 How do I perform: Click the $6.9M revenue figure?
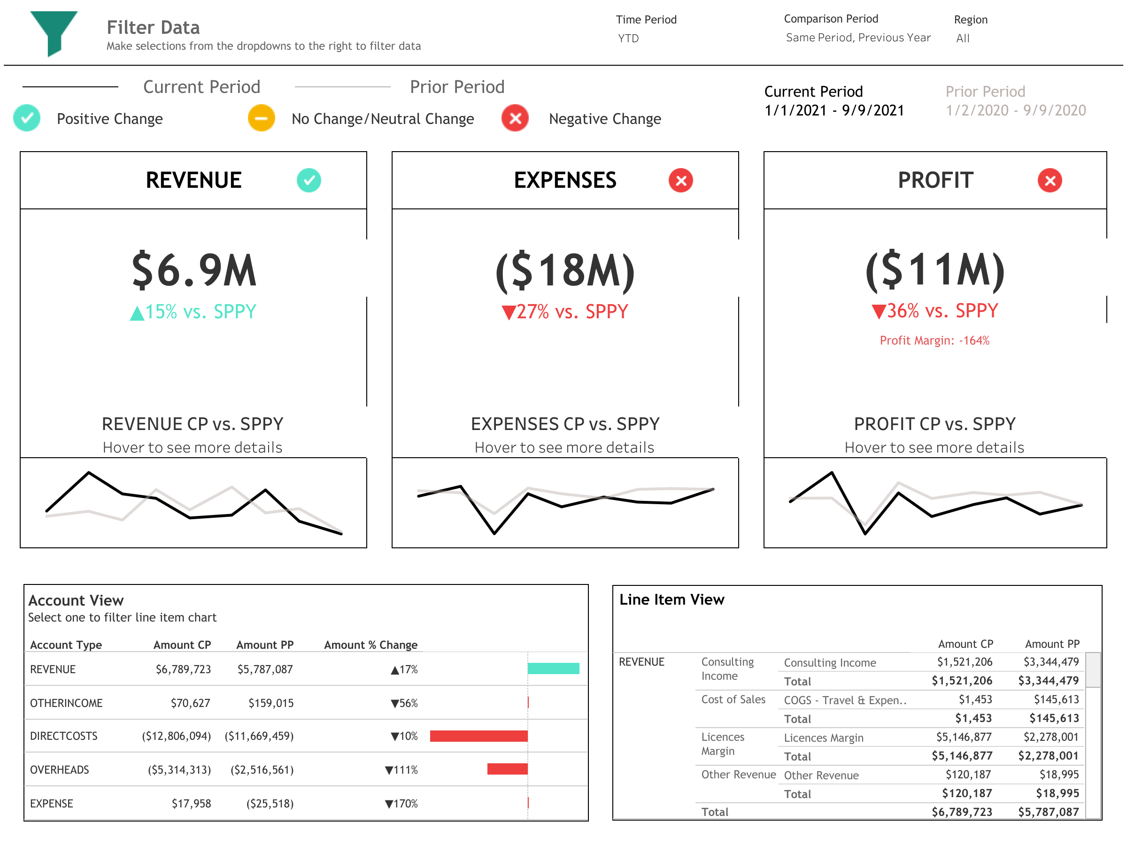(x=193, y=270)
